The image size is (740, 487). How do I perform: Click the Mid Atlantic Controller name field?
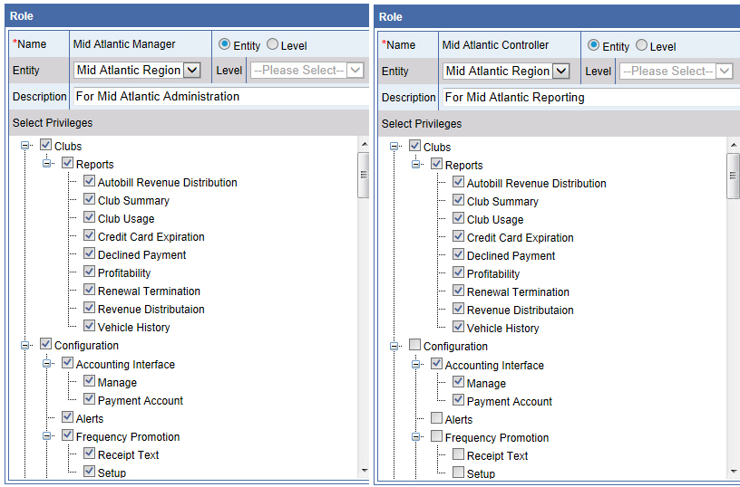tap(508, 45)
